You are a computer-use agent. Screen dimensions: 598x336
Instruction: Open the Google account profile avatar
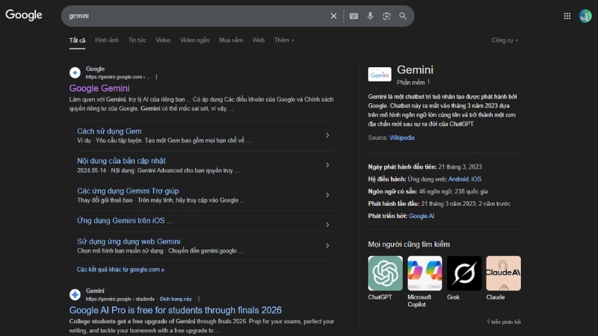(585, 16)
